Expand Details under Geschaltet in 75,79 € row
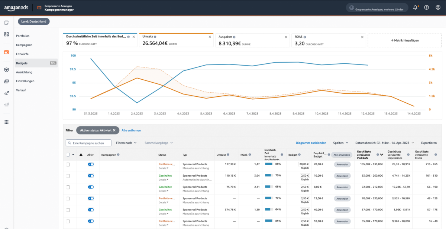 coord(164,191)
